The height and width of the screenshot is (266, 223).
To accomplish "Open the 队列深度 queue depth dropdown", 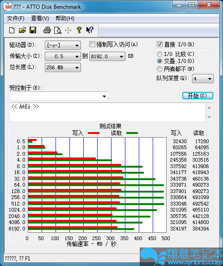I will 203,79.
